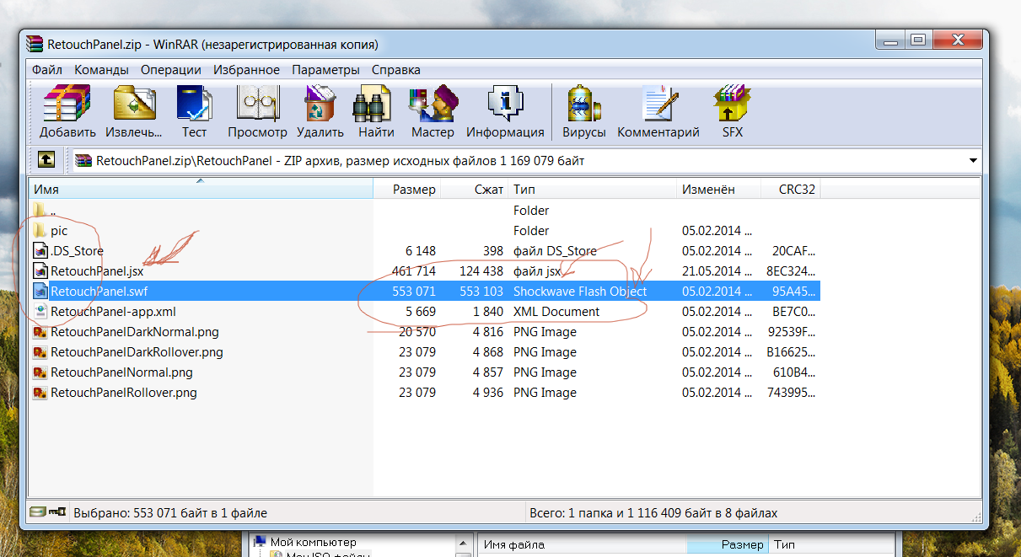Sort by the Тип column header
The height and width of the screenshot is (557, 1021).
pyautogui.click(x=593, y=190)
